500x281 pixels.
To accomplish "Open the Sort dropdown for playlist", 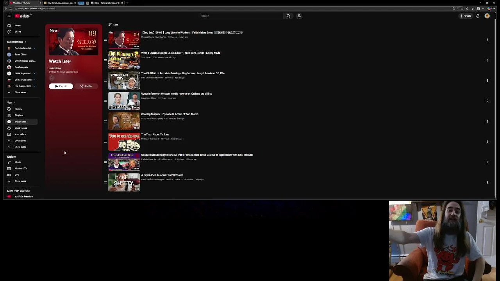I will tap(113, 25).
